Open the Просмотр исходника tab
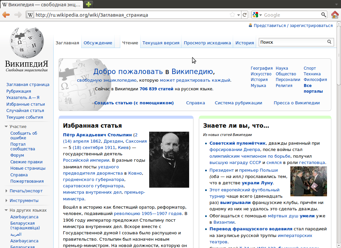 [x=207, y=43]
